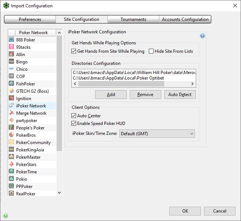This screenshot has height=221, width=241.
Task: Click the Allin site icon
Action: (x=11, y=54)
